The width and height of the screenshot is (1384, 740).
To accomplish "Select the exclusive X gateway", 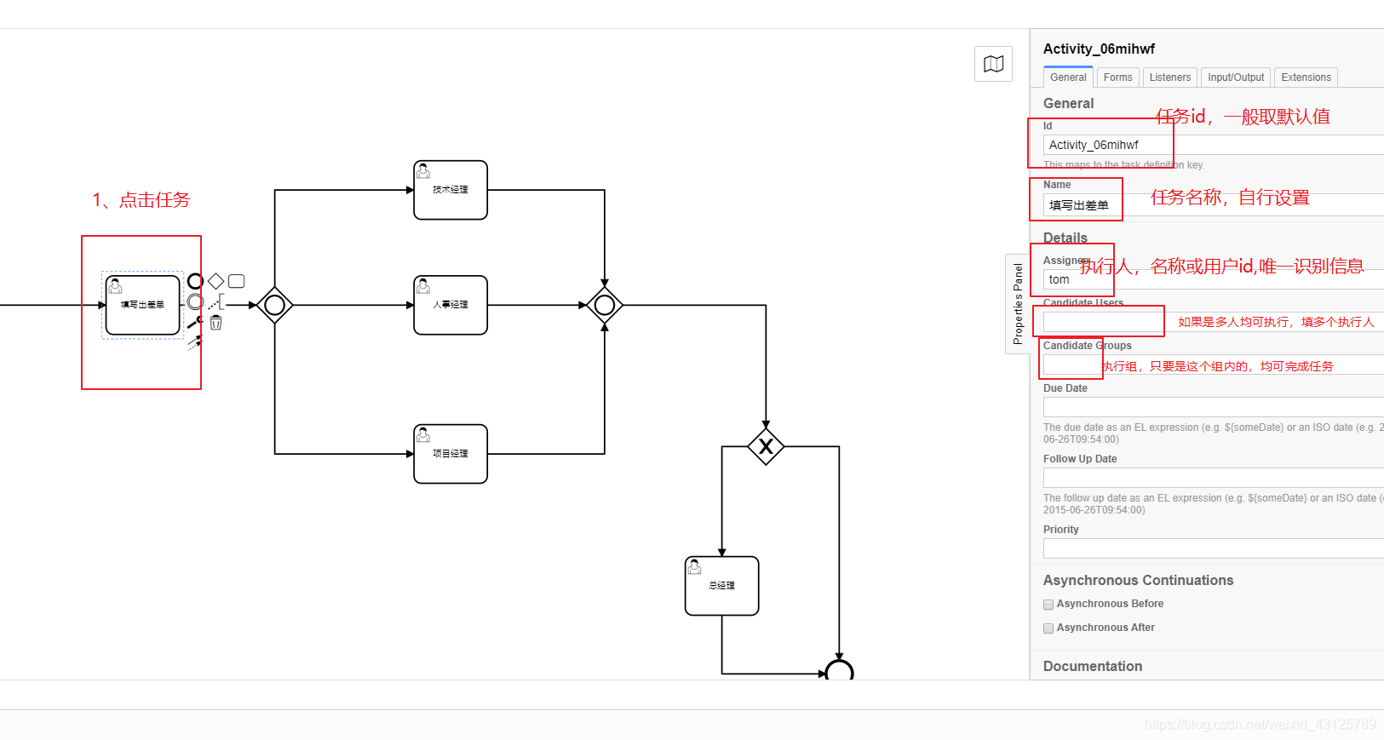I will coord(766,446).
